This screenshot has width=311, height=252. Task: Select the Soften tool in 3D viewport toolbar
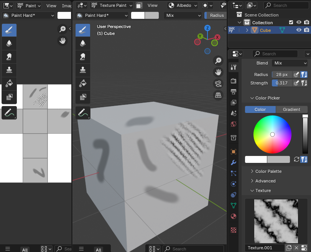82,43
